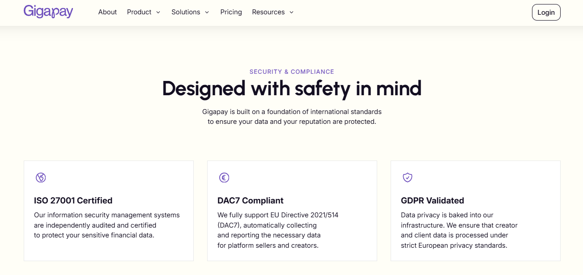Select the ISO 27001 Certified heading
The height and width of the screenshot is (275, 583).
tap(73, 200)
